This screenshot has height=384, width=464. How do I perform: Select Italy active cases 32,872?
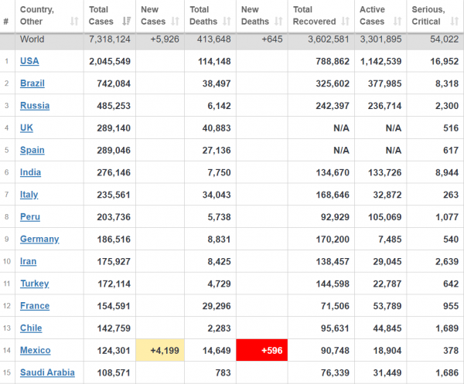pos(387,195)
